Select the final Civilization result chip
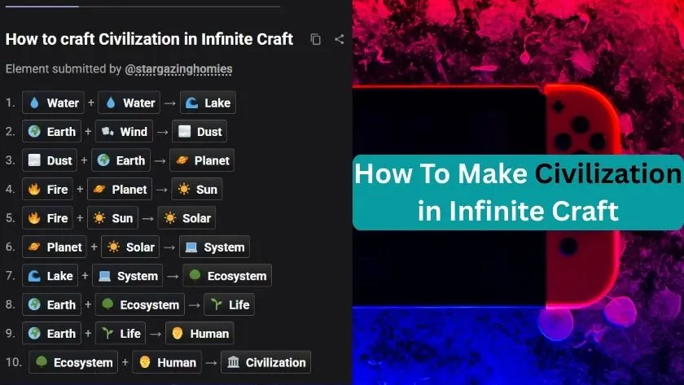Screen dimensions: 684x385 coord(266,362)
